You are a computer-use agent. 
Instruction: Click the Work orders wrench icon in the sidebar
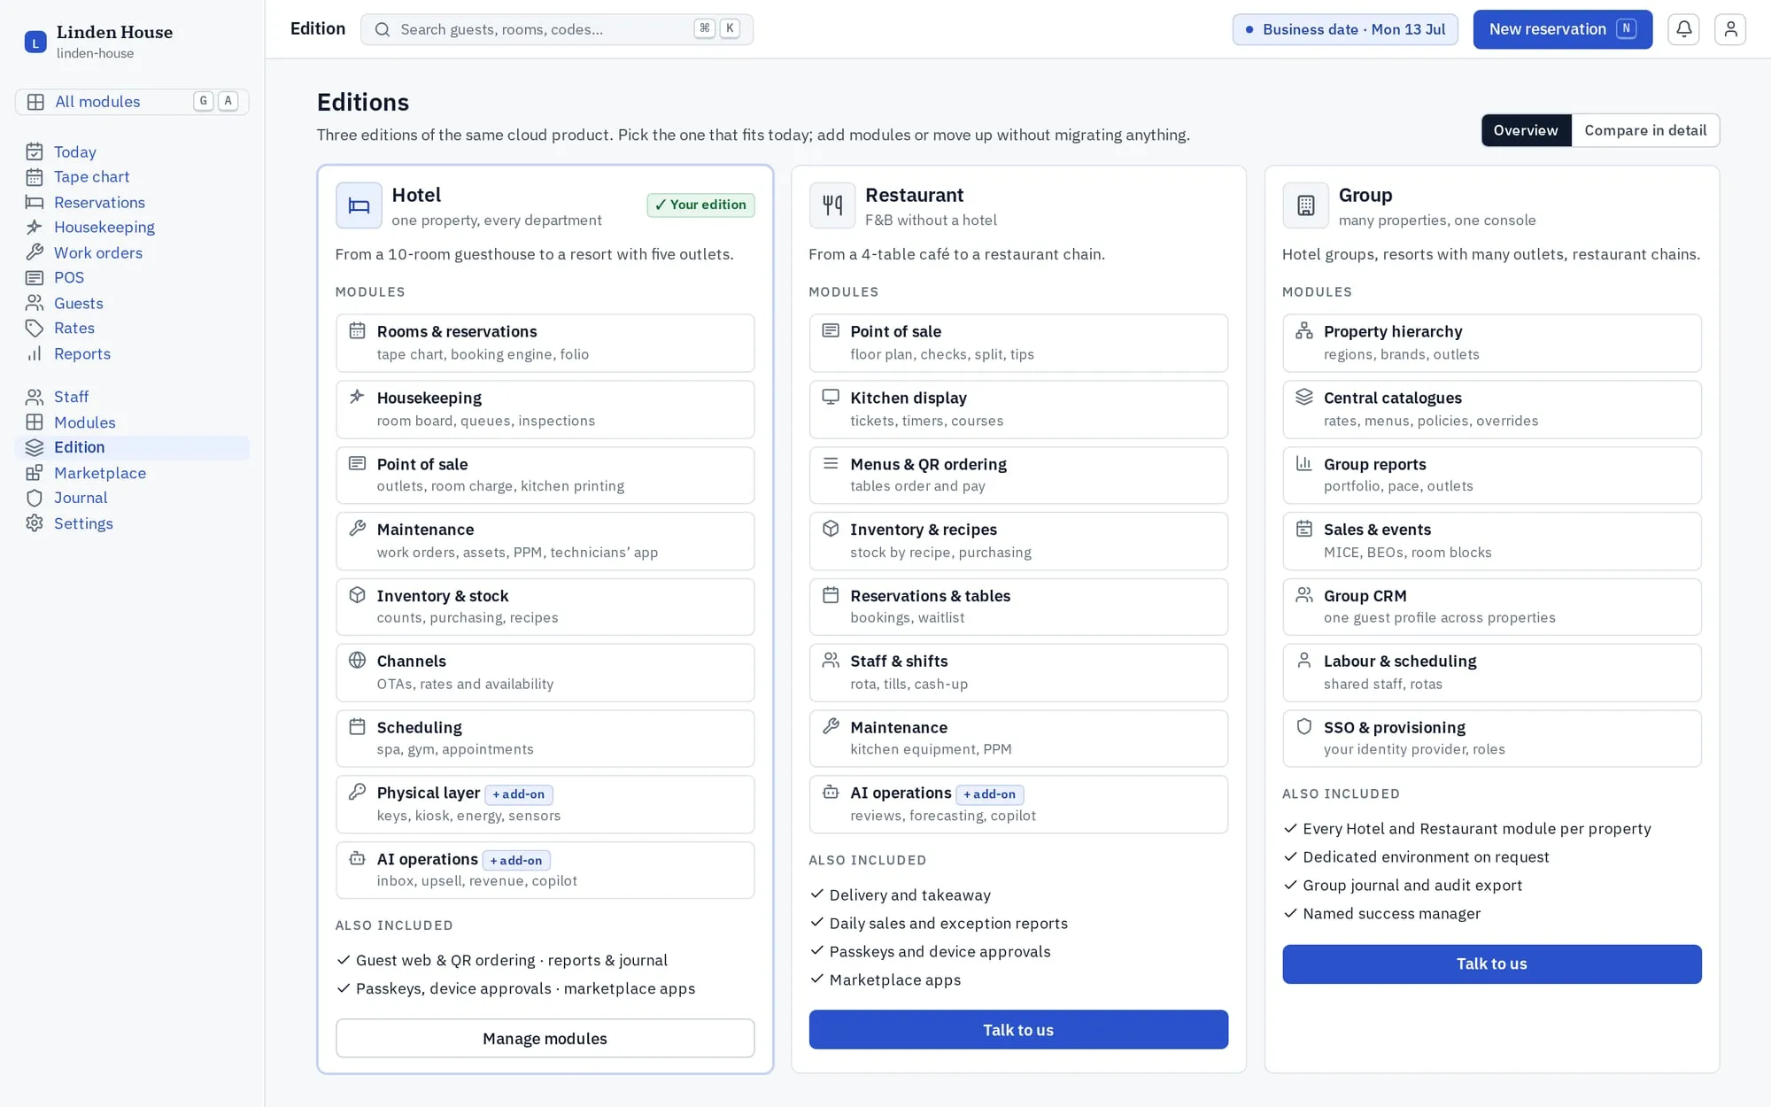[x=35, y=252]
